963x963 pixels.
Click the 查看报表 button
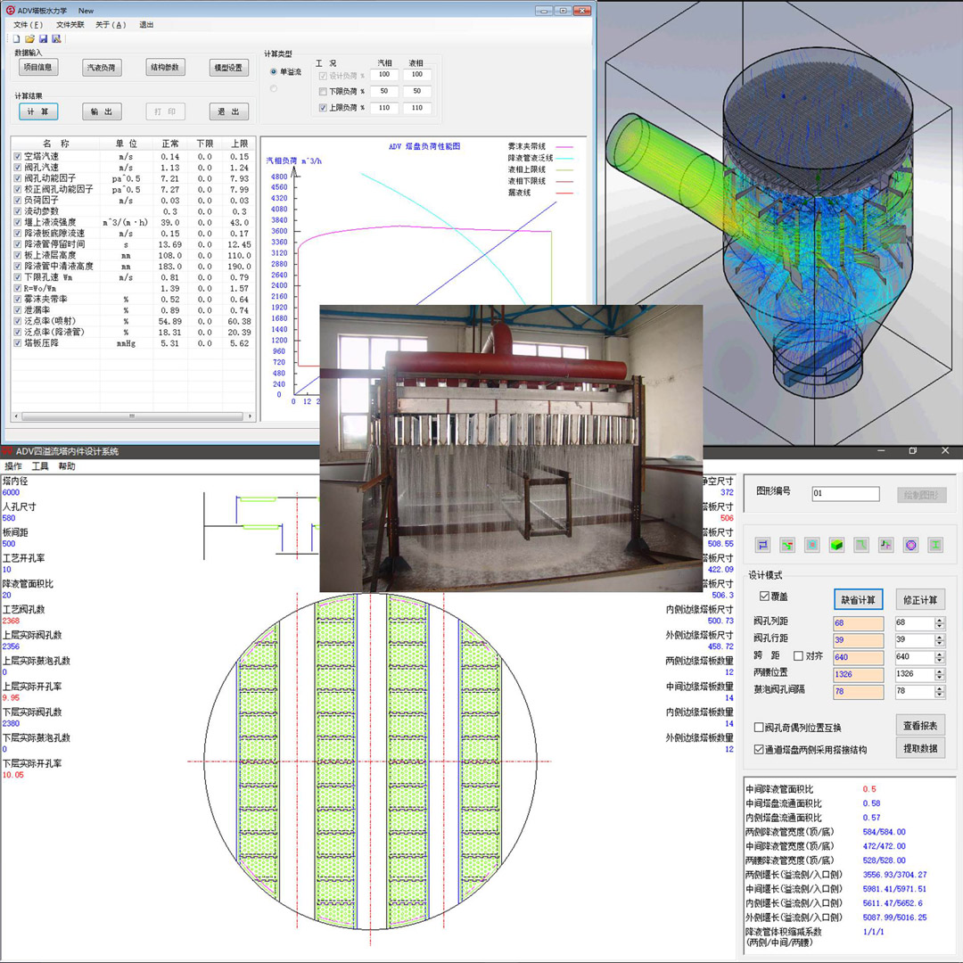(919, 725)
